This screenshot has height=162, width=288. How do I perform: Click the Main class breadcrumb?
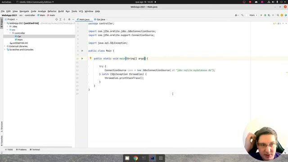[41, 15]
